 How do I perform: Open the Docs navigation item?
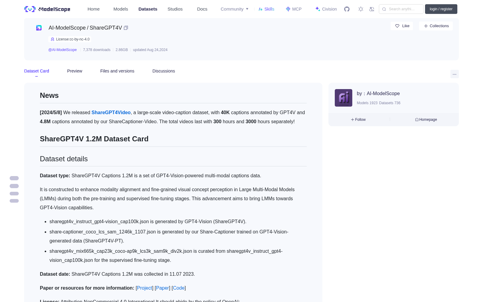coord(202,9)
